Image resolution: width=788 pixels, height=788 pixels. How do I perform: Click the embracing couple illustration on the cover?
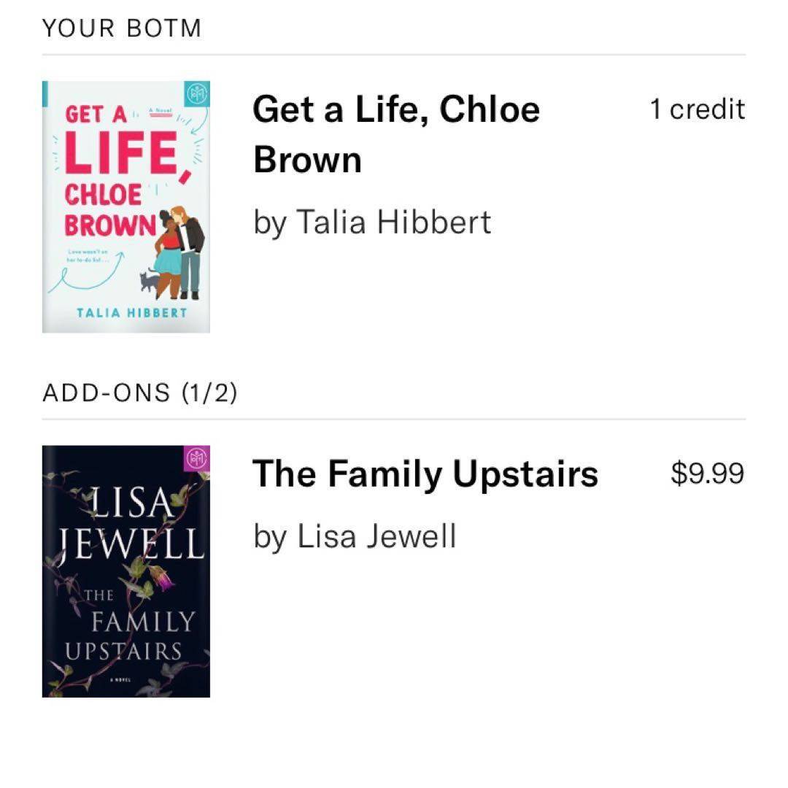[x=181, y=251]
